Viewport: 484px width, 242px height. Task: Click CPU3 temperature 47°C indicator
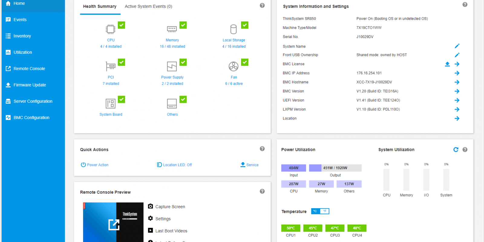tap(335, 228)
